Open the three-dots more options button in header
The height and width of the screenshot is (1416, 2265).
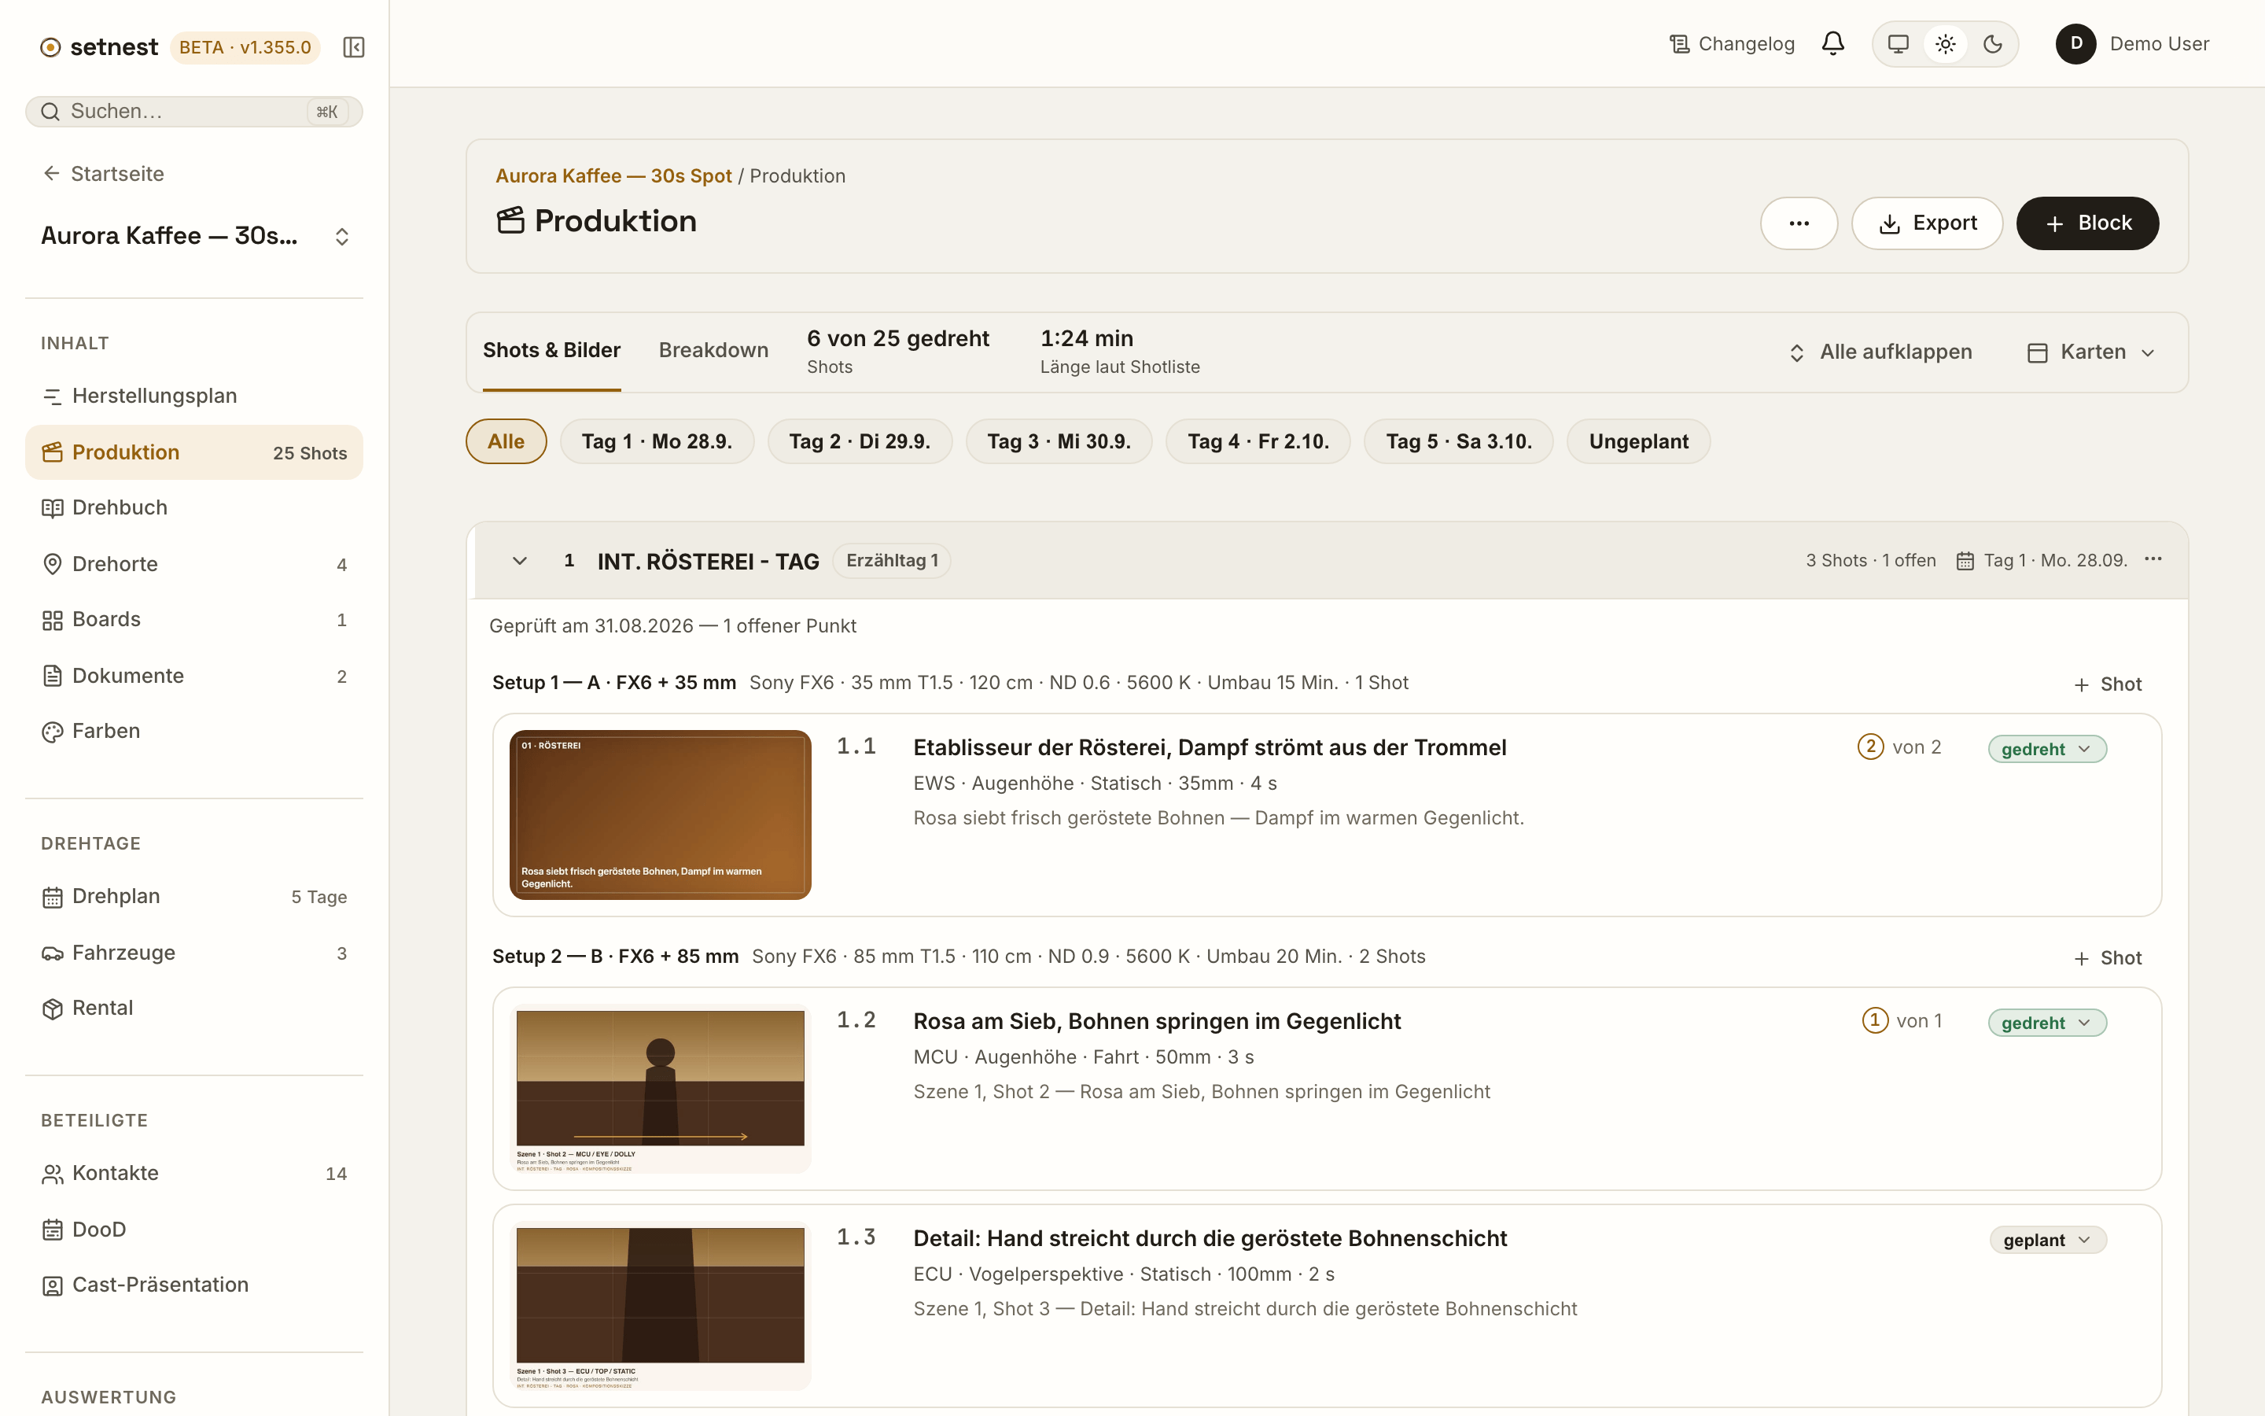1798,223
